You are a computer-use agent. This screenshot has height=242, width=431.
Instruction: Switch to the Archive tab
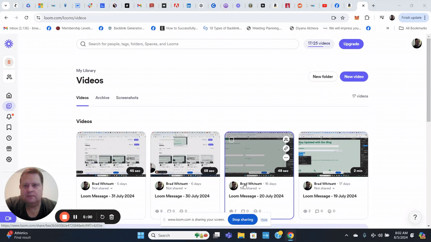tap(102, 97)
